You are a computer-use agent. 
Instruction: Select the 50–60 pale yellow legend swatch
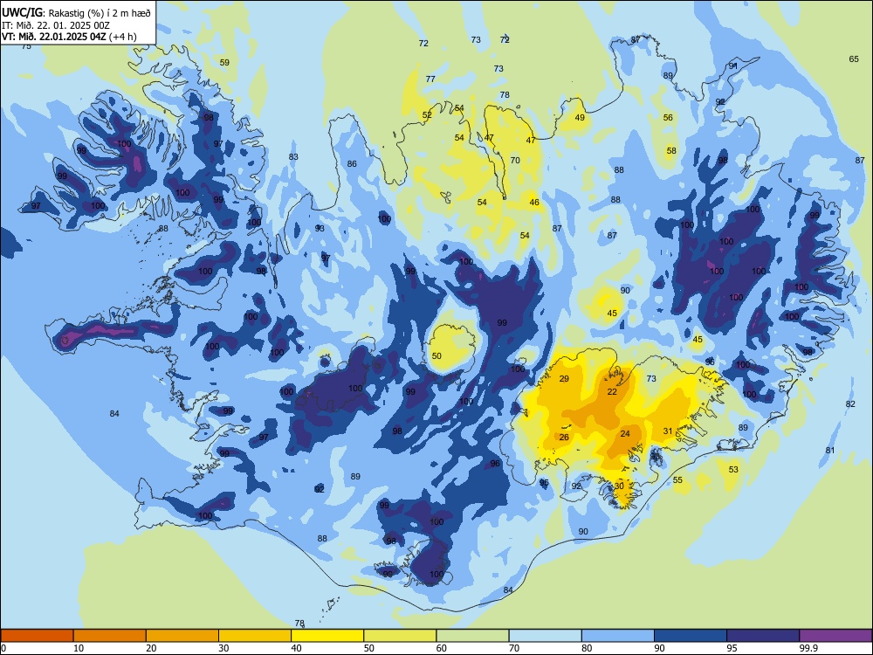[400, 636]
